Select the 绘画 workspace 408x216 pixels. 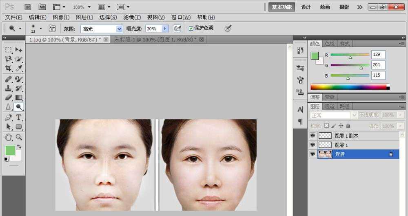click(x=325, y=7)
